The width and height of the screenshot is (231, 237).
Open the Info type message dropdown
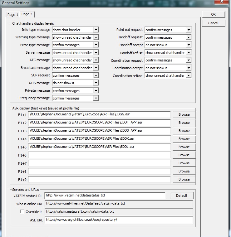click(x=75, y=30)
